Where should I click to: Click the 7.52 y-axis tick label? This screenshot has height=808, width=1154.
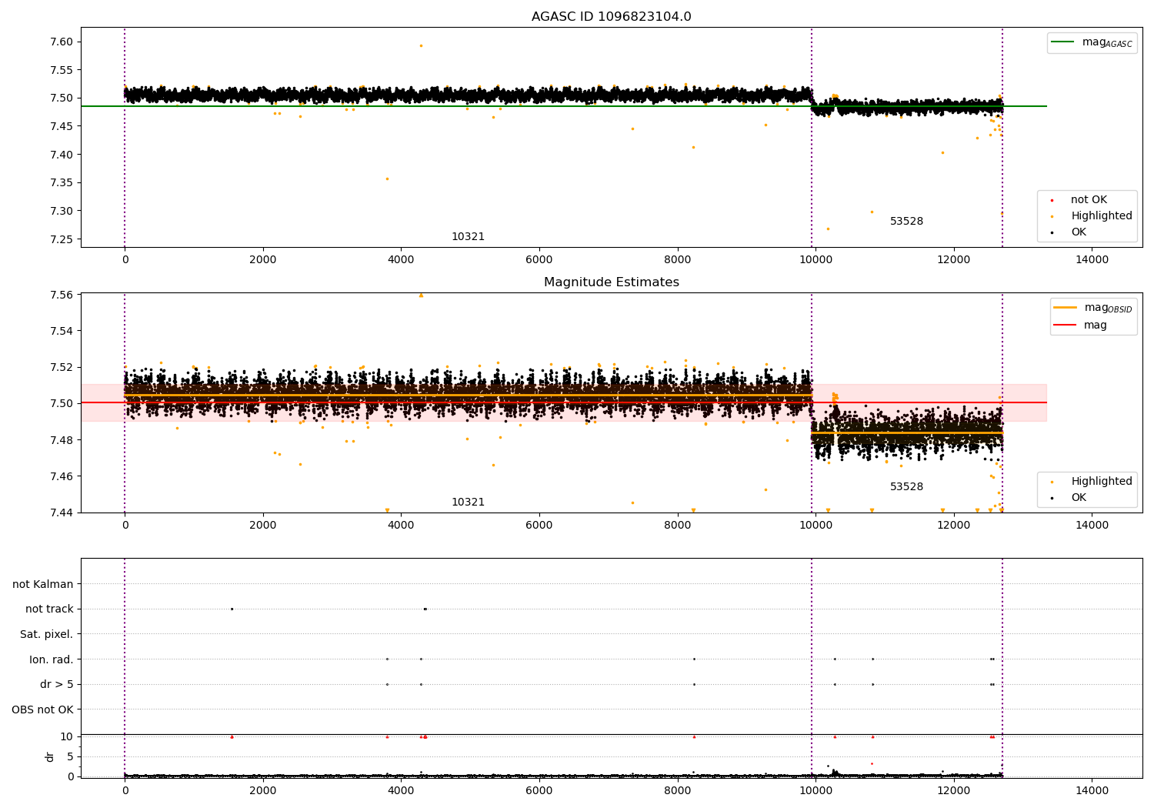[60, 367]
